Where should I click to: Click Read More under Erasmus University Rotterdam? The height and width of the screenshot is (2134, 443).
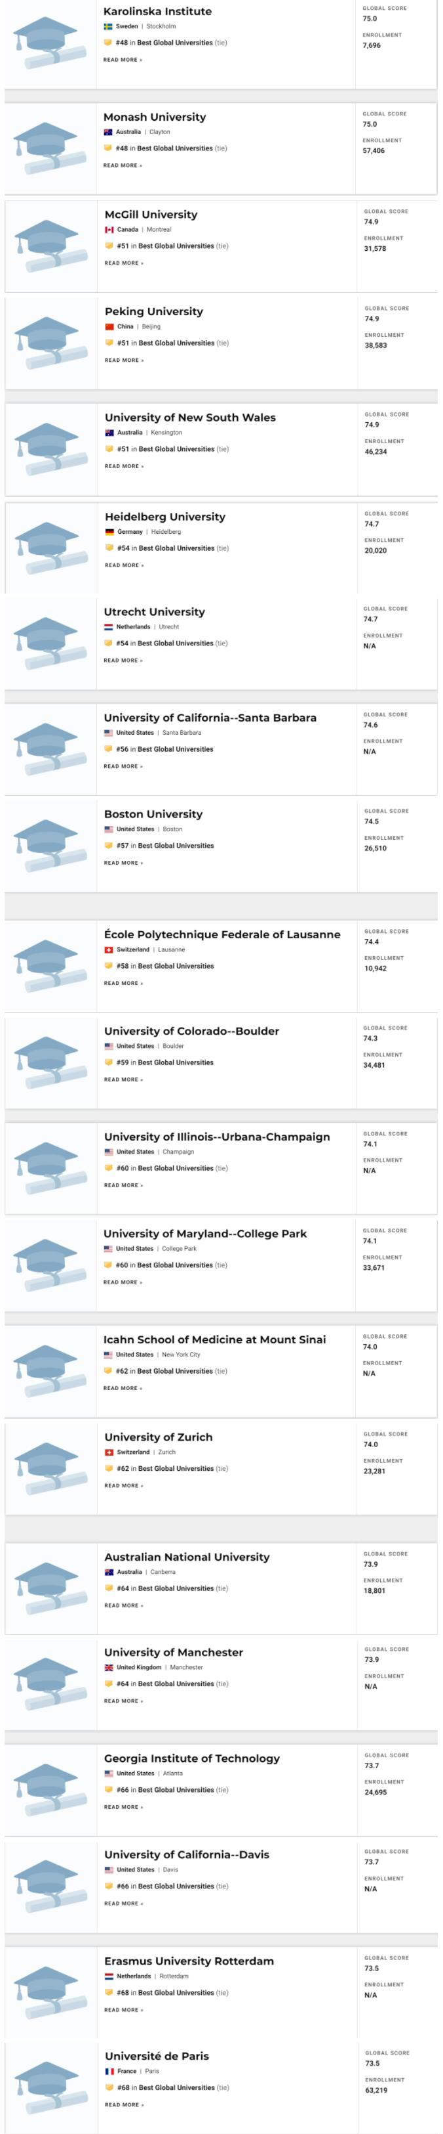(123, 2010)
